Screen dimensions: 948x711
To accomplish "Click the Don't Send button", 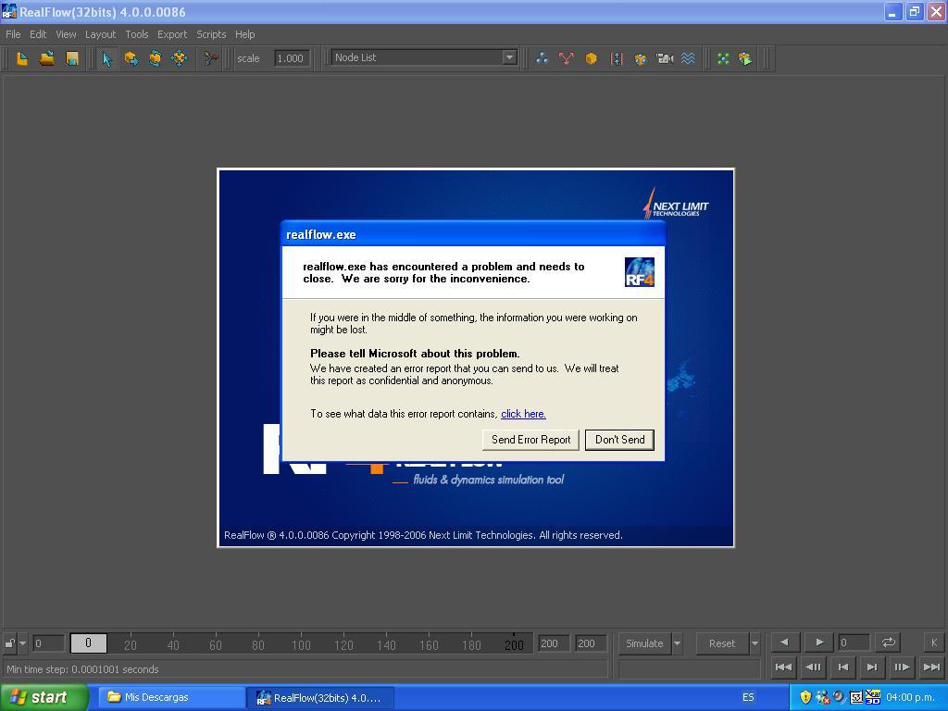I will click(619, 440).
